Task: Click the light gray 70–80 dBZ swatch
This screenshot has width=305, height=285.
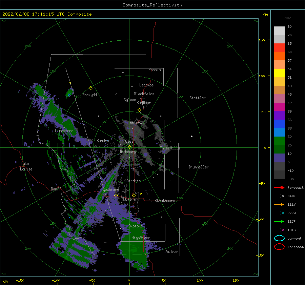Action: pos(279,31)
